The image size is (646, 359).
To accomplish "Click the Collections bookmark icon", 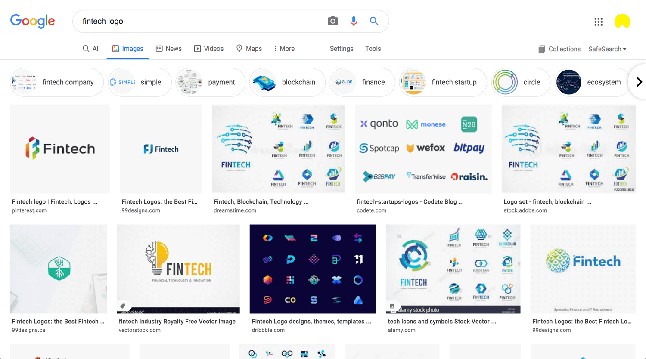I will click(x=541, y=49).
